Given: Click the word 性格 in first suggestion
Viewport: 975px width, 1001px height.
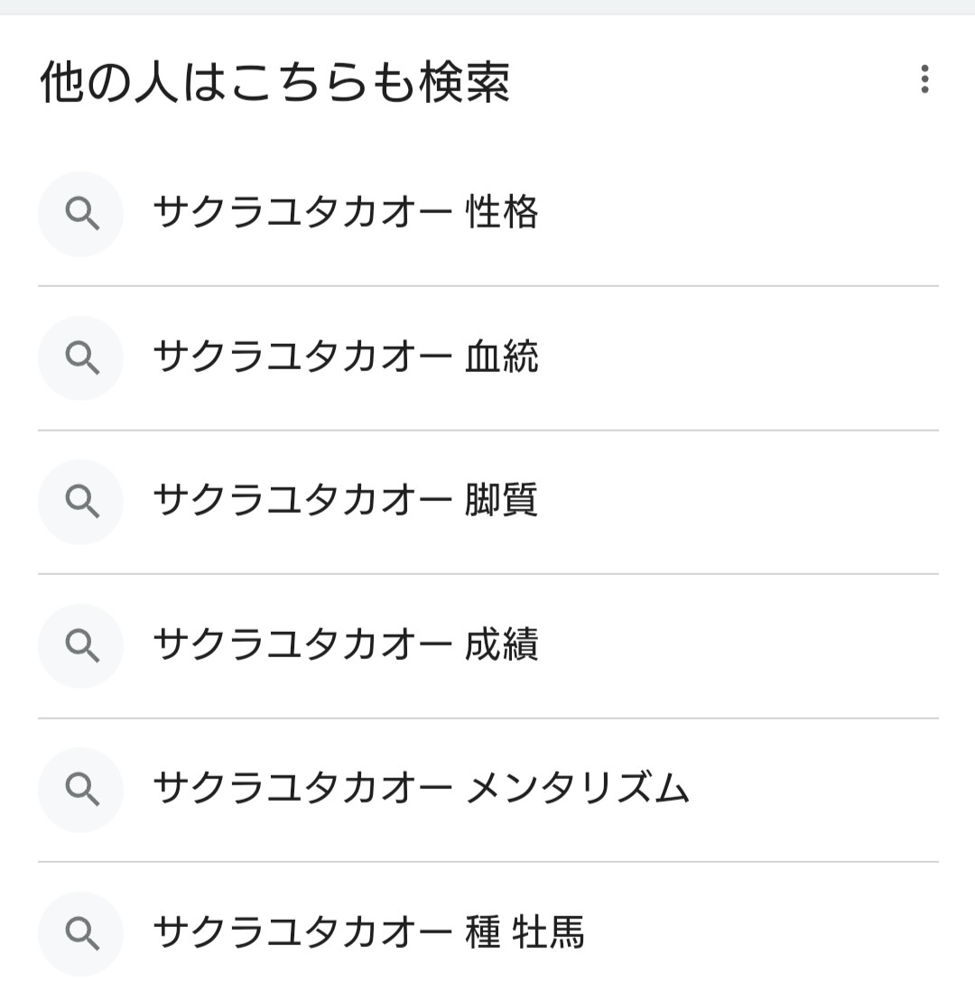Looking at the screenshot, I should (502, 212).
